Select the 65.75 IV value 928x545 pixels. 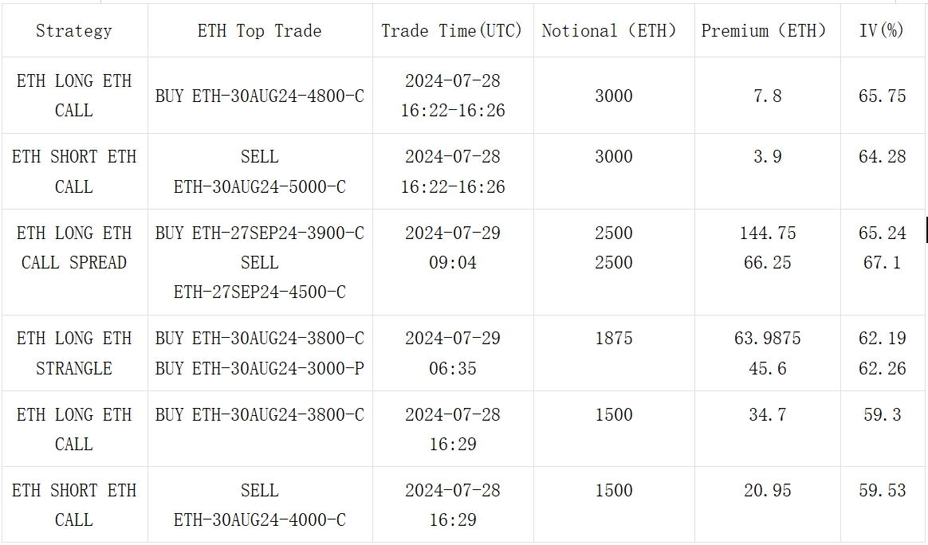(x=883, y=96)
